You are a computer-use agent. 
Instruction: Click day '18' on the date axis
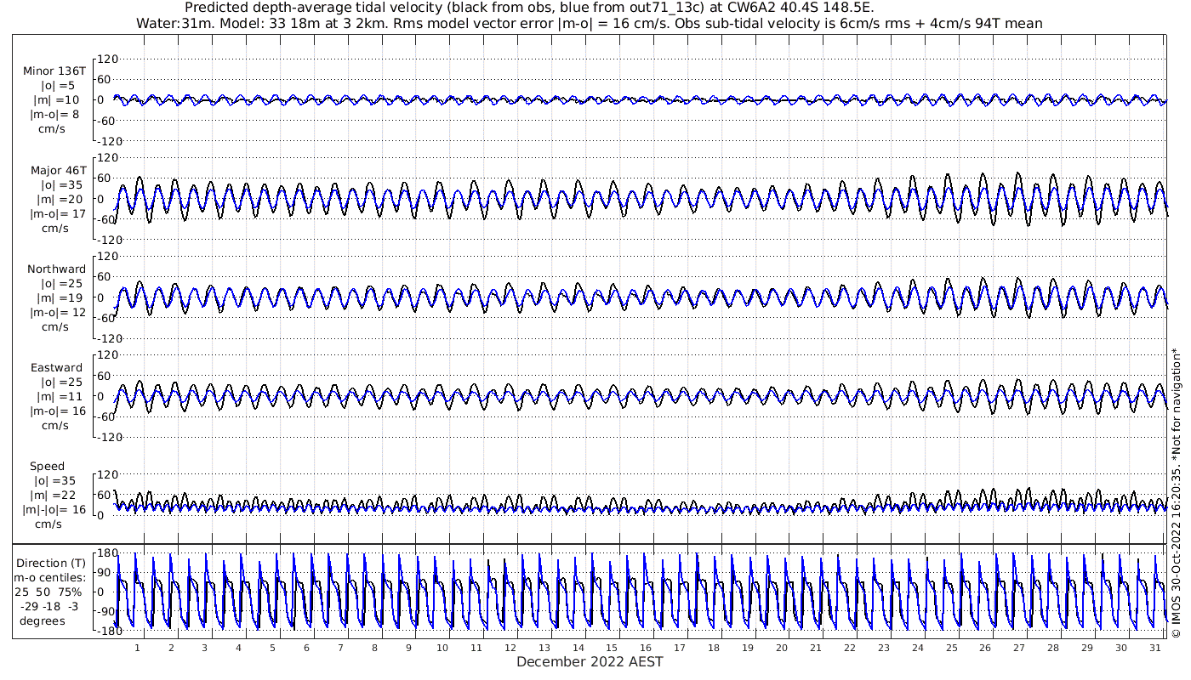(714, 648)
